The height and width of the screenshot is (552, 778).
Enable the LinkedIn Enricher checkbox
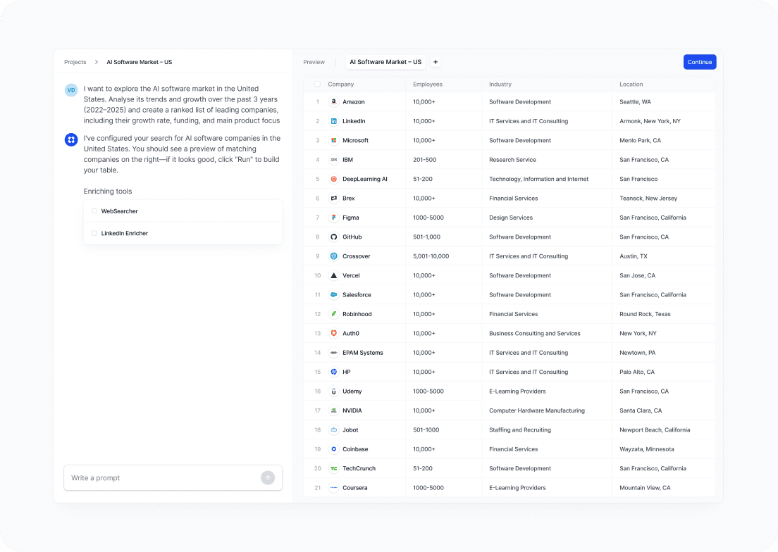[x=94, y=233]
